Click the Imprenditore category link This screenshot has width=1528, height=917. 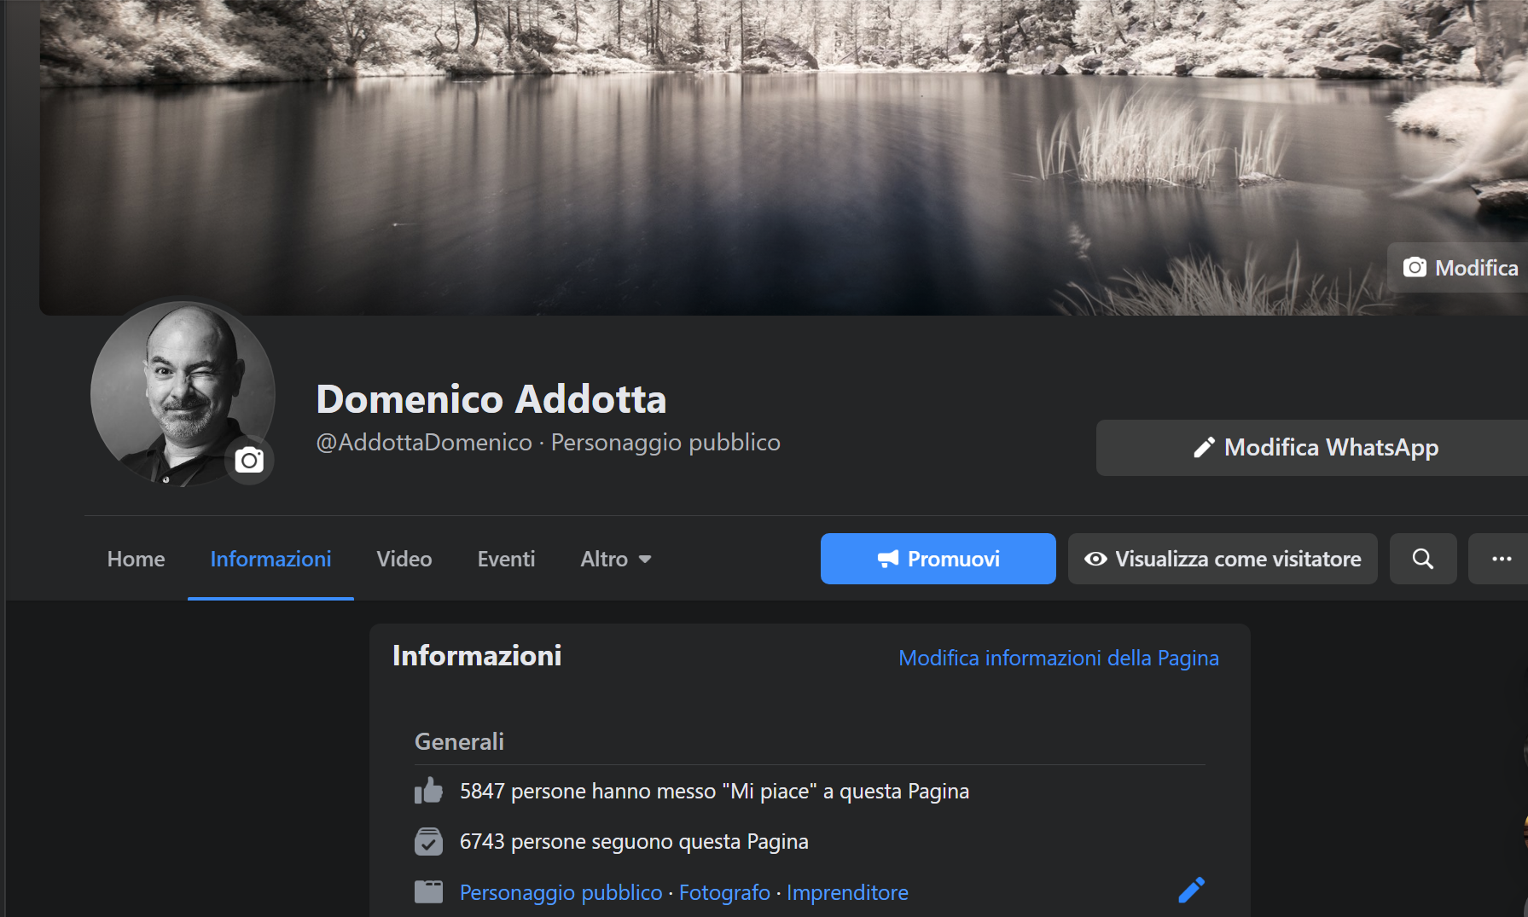847,892
